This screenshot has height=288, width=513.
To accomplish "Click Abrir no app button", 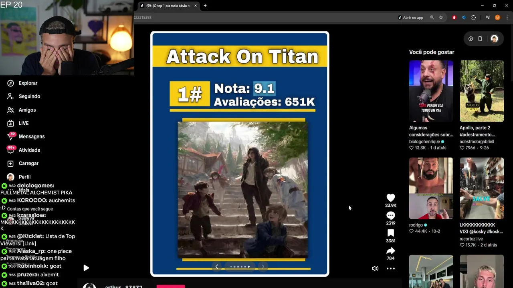I will tap(410, 18).
